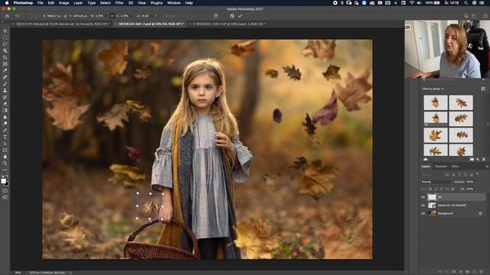
Task: Click the foreground color white swatch
Action: point(3,181)
